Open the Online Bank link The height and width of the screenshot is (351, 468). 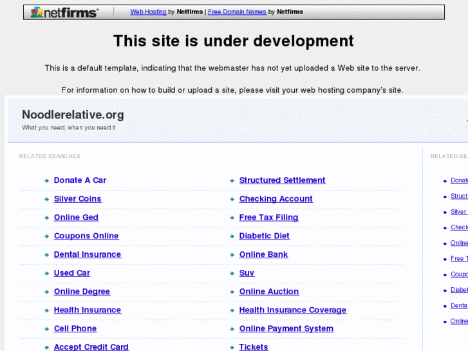click(263, 254)
